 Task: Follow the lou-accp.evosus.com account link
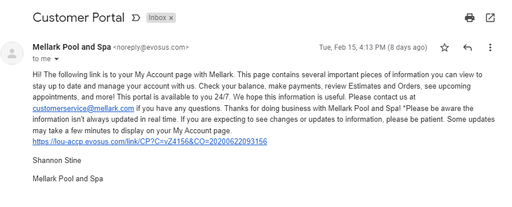(150, 142)
